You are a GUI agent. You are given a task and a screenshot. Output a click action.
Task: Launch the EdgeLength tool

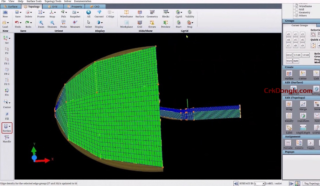(x=303, y=129)
